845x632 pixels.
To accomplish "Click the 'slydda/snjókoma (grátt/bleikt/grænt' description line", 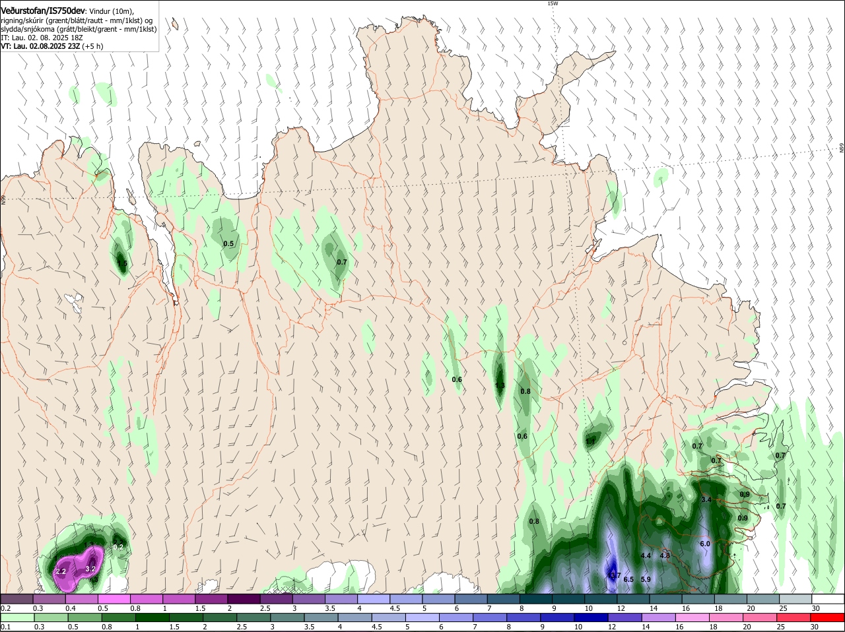I will click(x=79, y=29).
